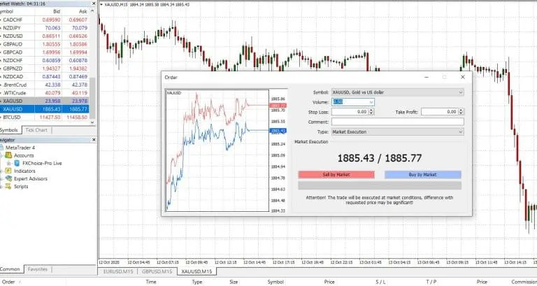Open the EURUSD,M15 chart tab

[118, 271]
